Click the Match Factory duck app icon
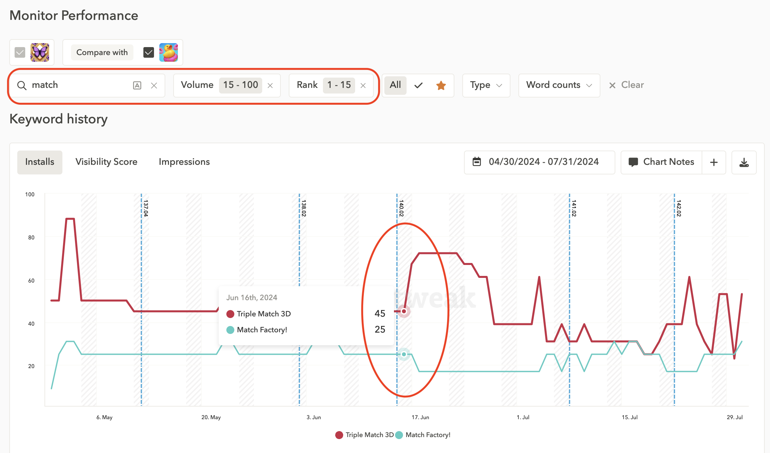This screenshot has width=770, height=453. click(169, 52)
